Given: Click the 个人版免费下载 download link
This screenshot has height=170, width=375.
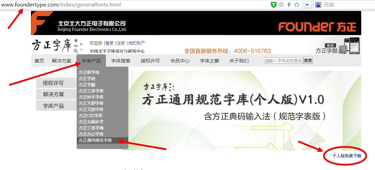Looking at the screenshot, I should pos(347,156).
